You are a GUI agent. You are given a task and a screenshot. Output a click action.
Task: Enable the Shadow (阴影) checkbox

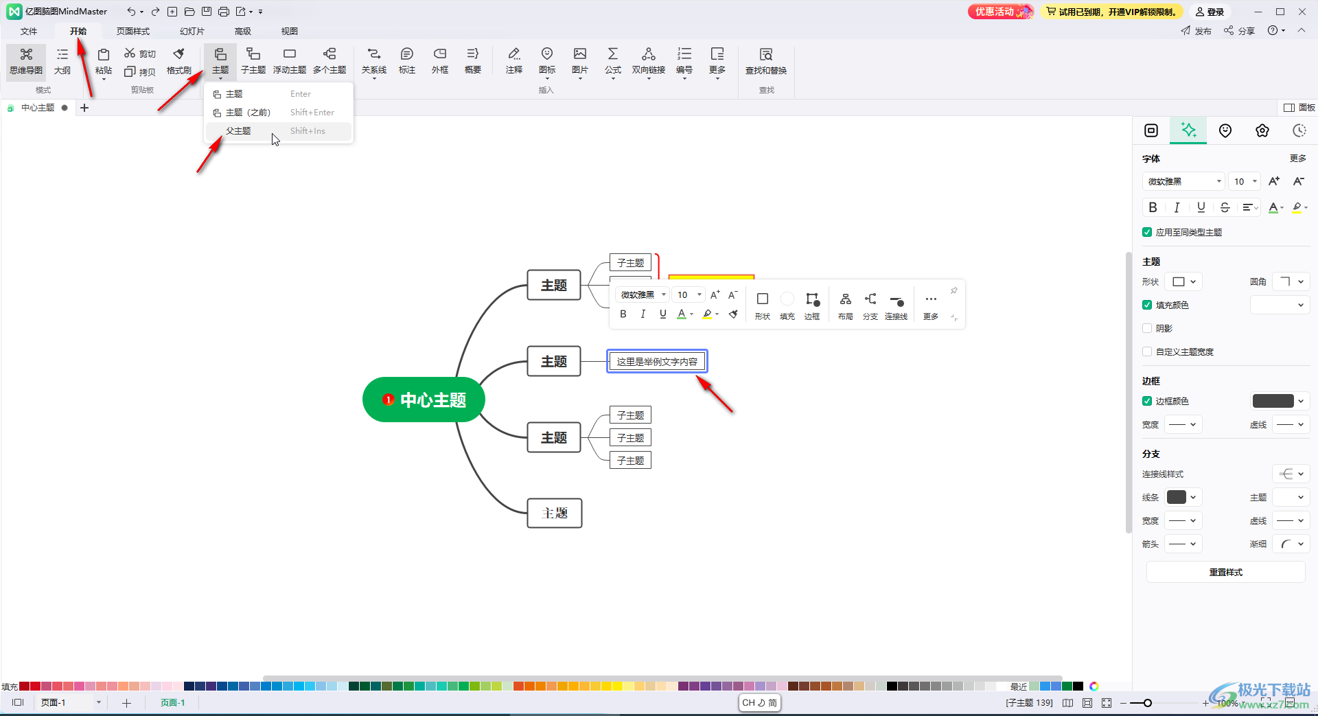(1147, 328)
